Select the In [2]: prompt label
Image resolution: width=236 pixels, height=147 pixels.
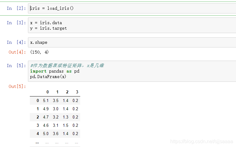coord(16,8)
